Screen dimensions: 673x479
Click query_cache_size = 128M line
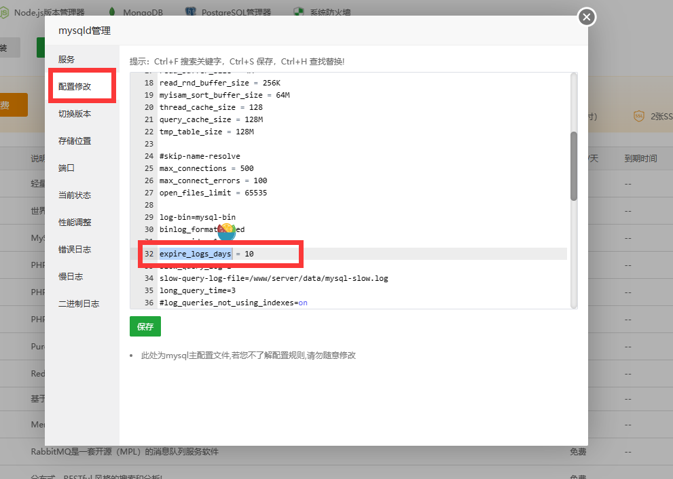tap(211, 119)
